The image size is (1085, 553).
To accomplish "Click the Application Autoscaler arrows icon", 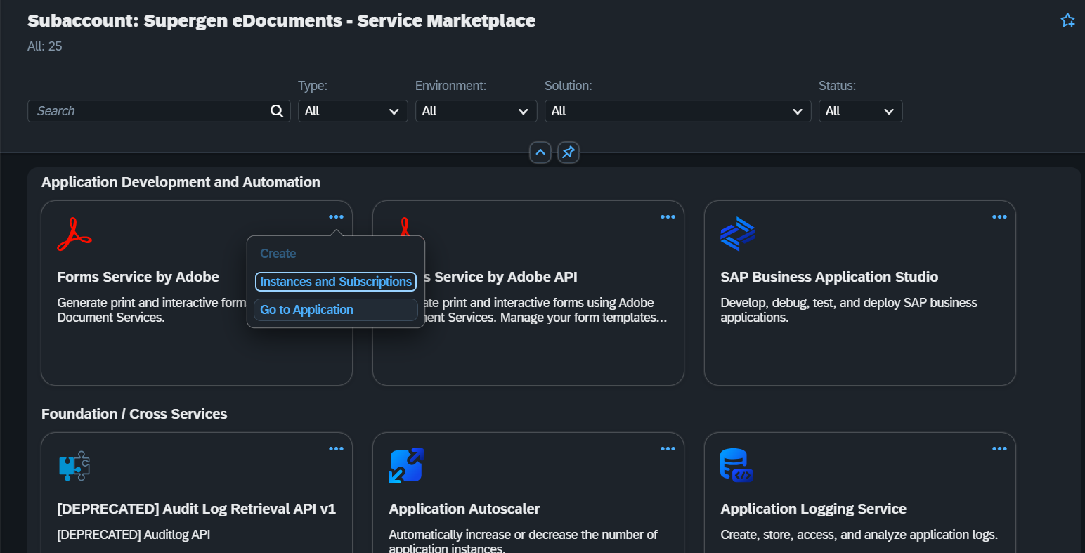I will (x=406, y=466).
